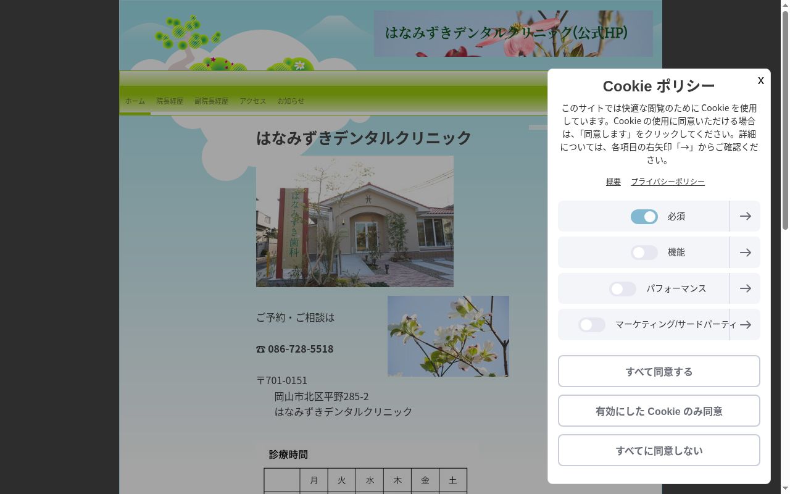This screenshot has width=790, height=494.
Task: Open the プライバシーポリシー link
Action: click(x=667, y=182)
